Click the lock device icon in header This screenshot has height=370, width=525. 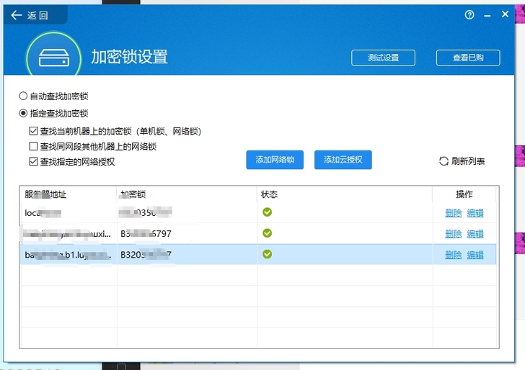tap(54, 58)
